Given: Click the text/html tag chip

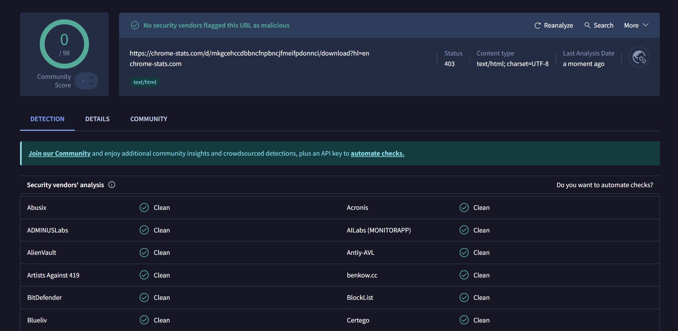Looking at the screenshot, I should tap(145, 82).
